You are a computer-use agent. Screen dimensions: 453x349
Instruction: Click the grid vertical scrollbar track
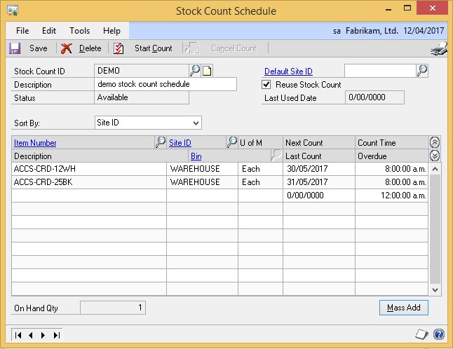(x=435, y=229)
